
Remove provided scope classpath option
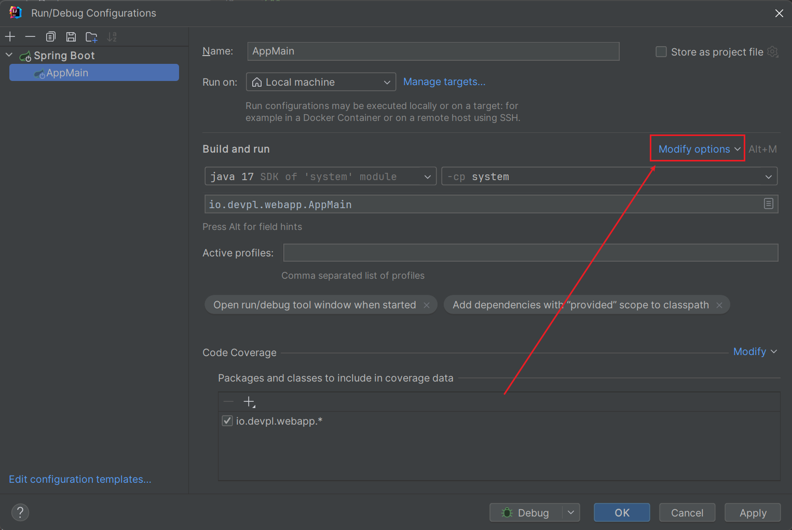719,305
